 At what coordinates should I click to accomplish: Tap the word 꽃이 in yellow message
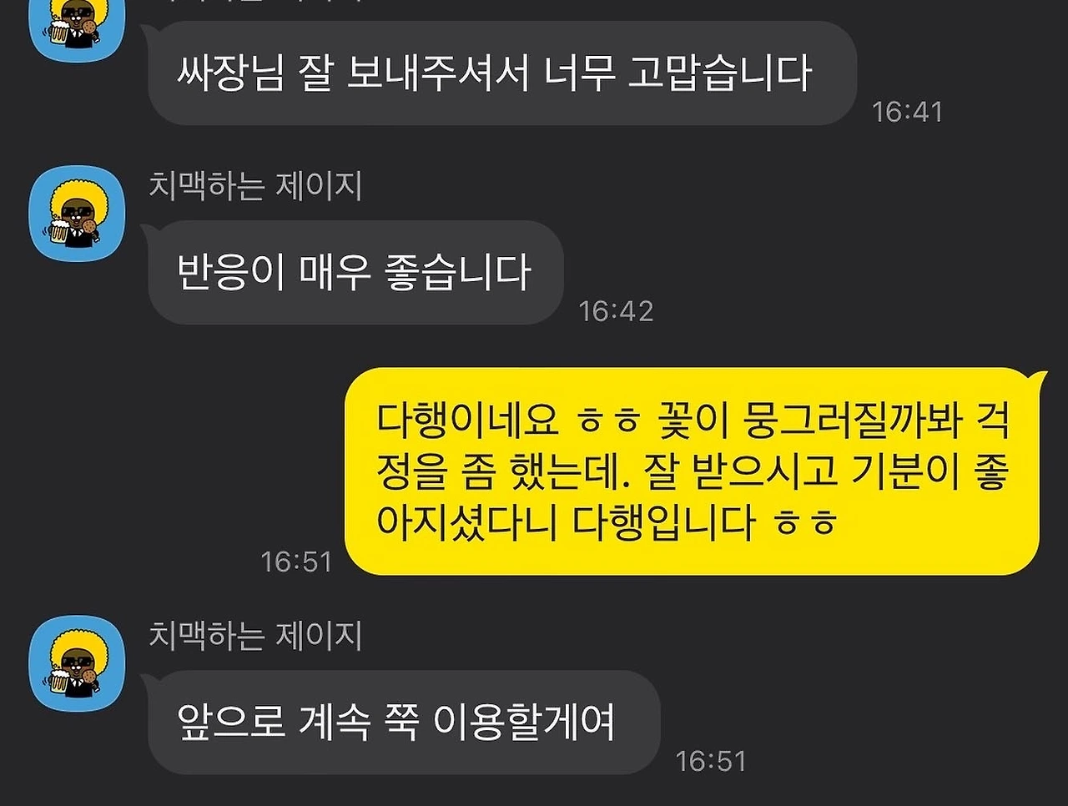coord(689,421)
